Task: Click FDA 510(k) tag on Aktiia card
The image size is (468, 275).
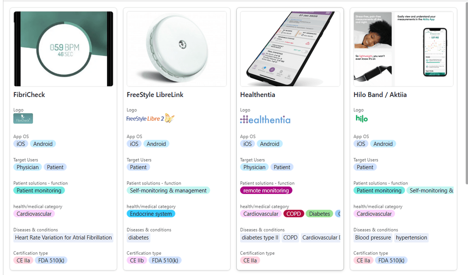Action: click(x=391, y=260)
